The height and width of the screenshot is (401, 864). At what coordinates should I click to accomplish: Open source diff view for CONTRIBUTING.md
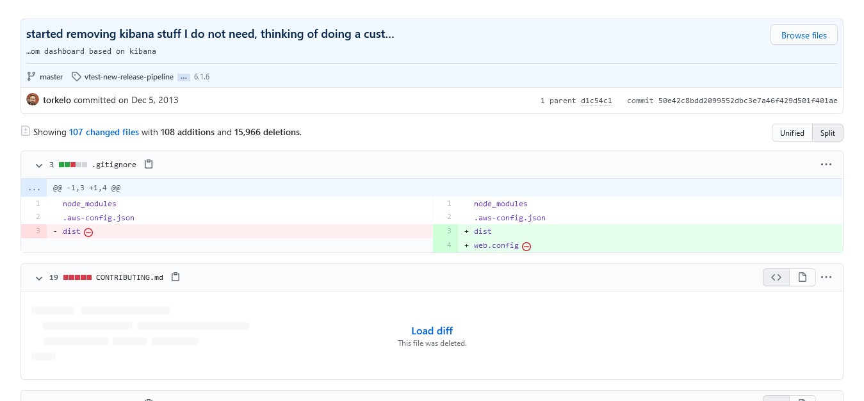776,277
